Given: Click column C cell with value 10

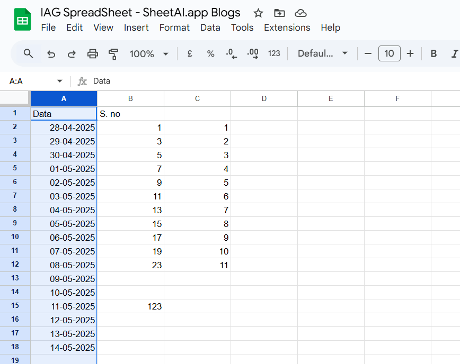Looking at the screenshot, I should point(198,251).
